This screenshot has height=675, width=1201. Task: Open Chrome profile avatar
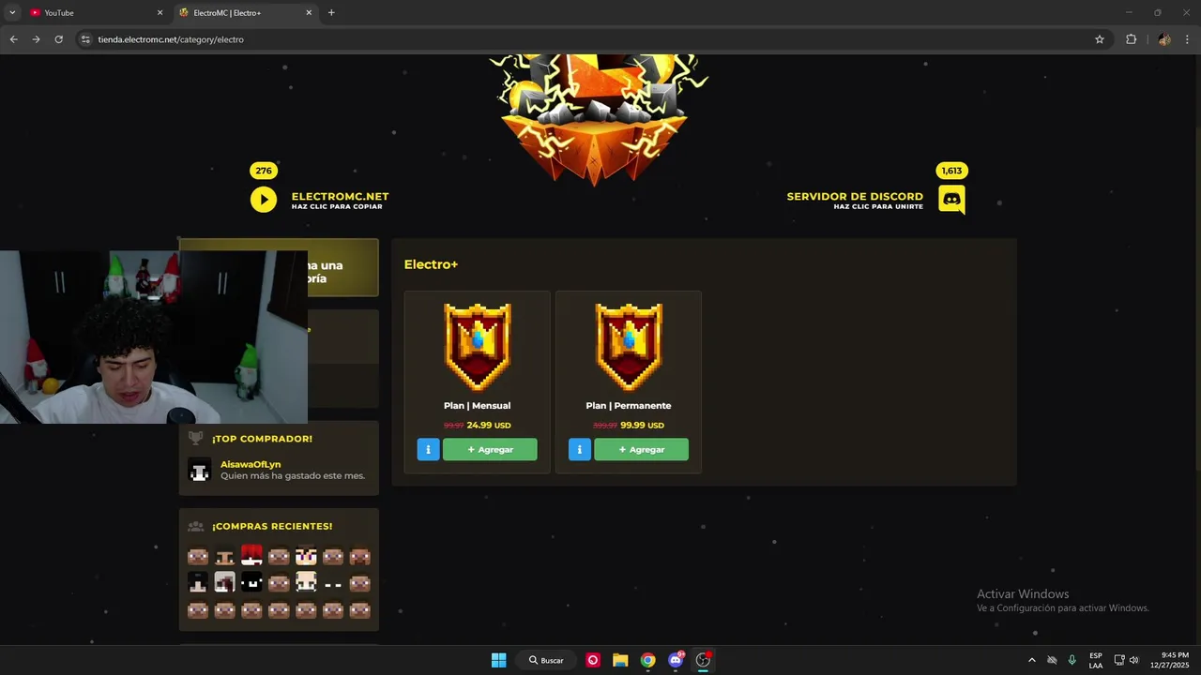coord(1163,39)
